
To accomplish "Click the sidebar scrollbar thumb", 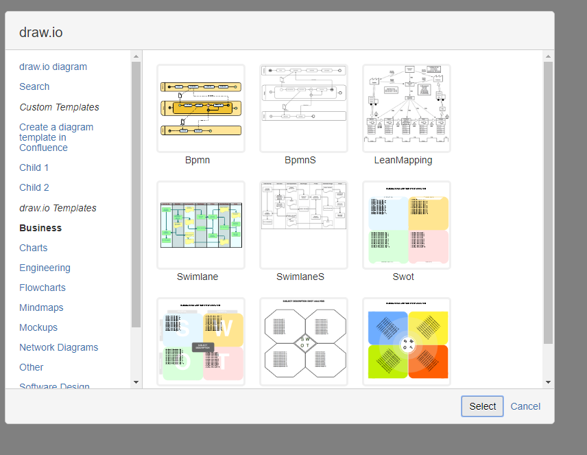I will [x=136, y=194].
